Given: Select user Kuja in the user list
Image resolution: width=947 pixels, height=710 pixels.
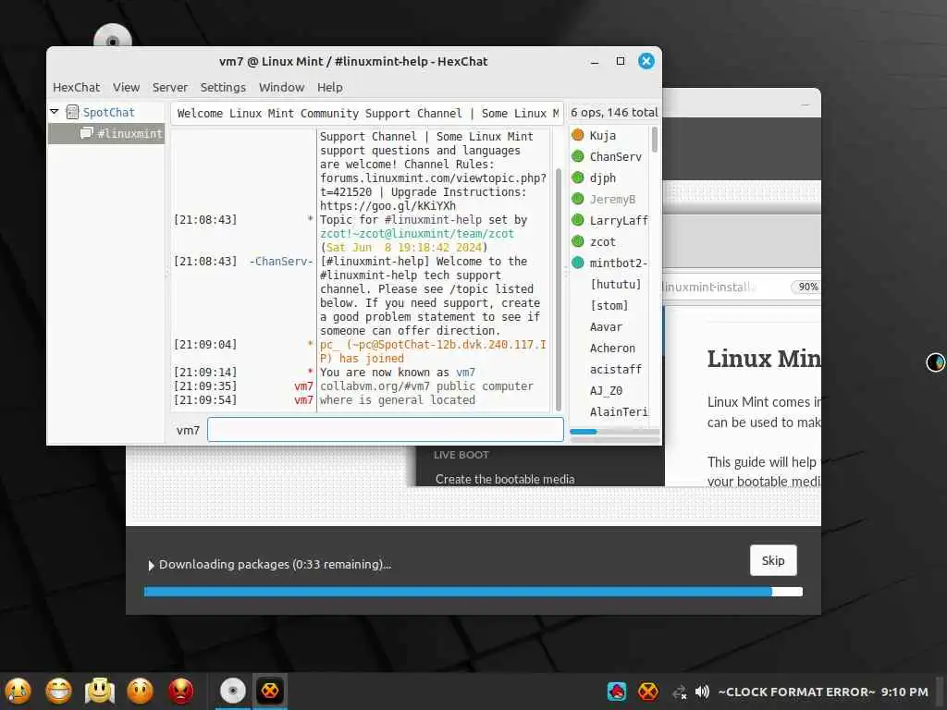Looking at the screenshot, I should 603,135.
